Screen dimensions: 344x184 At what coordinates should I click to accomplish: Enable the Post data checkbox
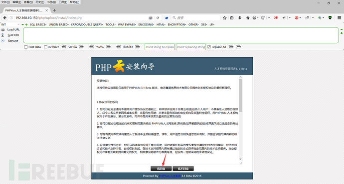pyautogui.click(x=26, y=47)
